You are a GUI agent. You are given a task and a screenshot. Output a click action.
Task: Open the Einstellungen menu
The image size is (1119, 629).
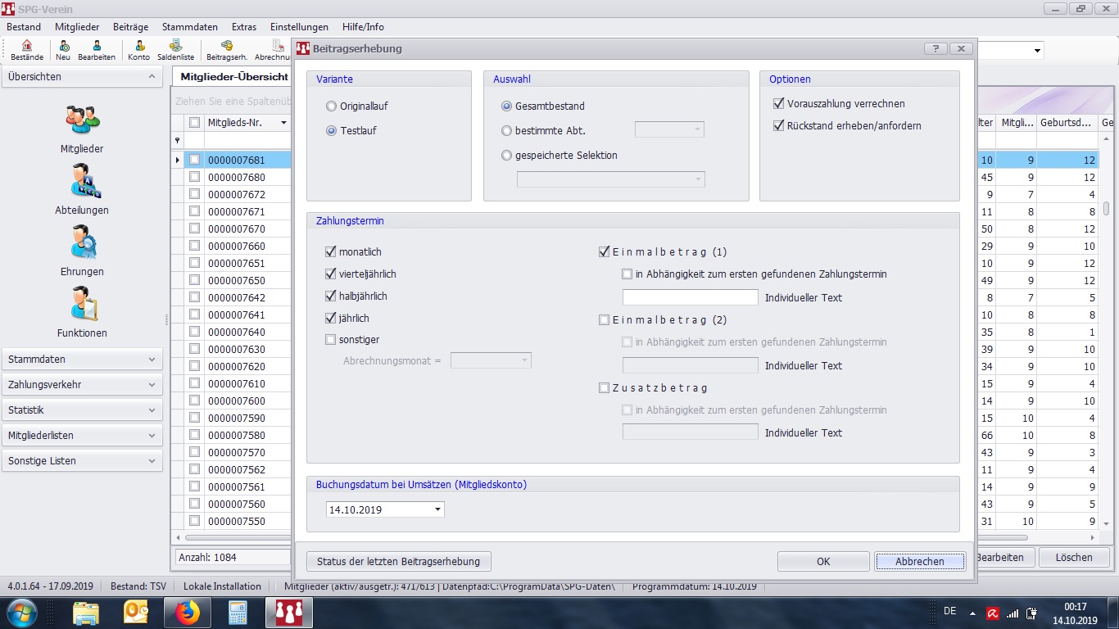tap(299, 27)
